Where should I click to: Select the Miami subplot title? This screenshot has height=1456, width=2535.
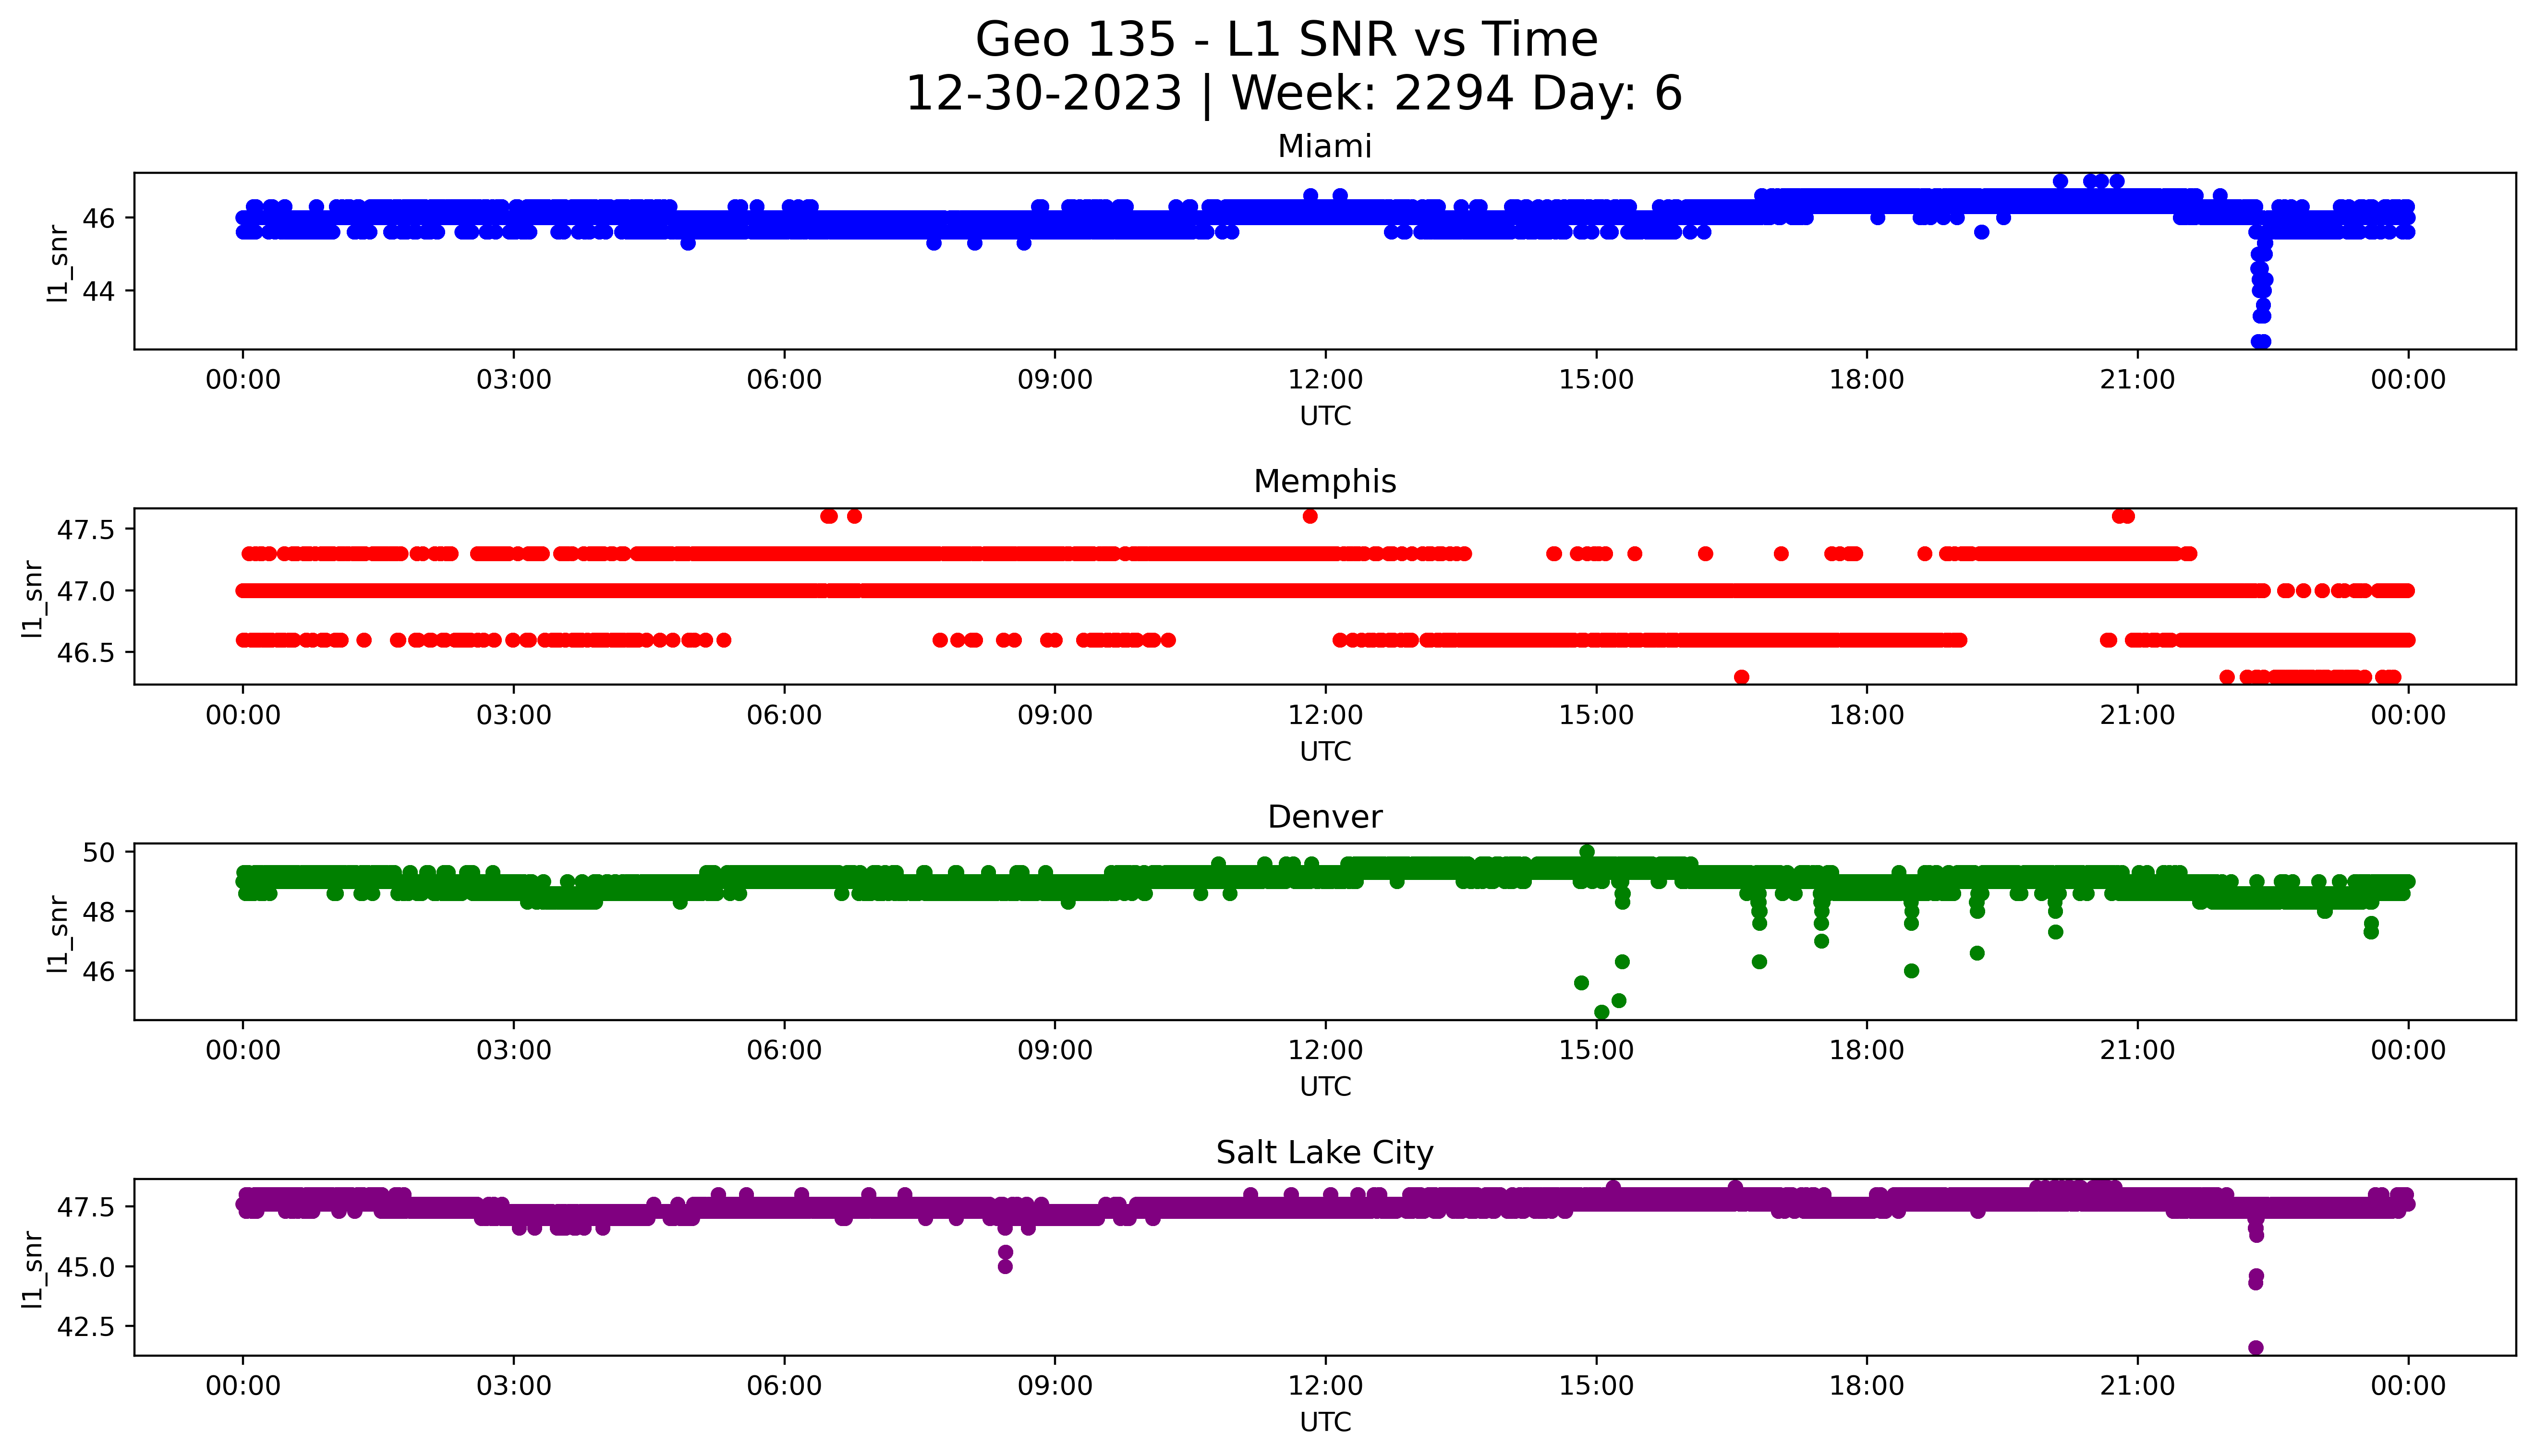1325,147
